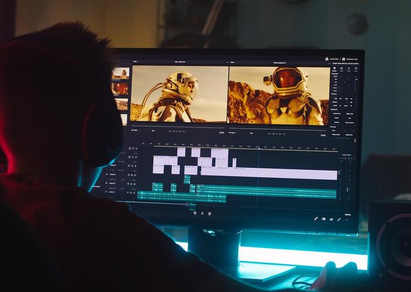
Task: Toggle the bottom video track's first header icon
Action: (x=129, y=166)
